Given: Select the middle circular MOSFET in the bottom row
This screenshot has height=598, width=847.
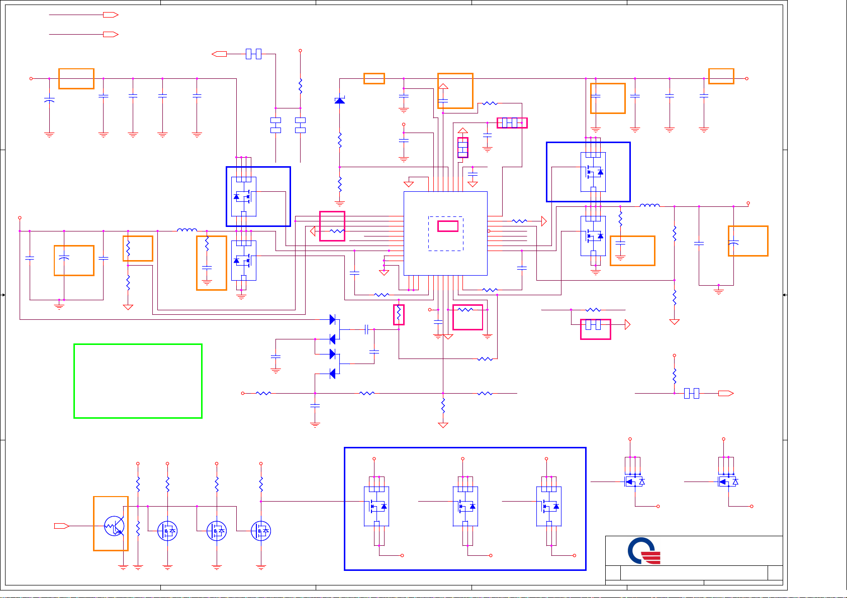Looking at the screenshot, I should (217, 531).
